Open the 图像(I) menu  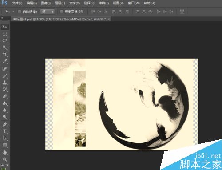46,3
